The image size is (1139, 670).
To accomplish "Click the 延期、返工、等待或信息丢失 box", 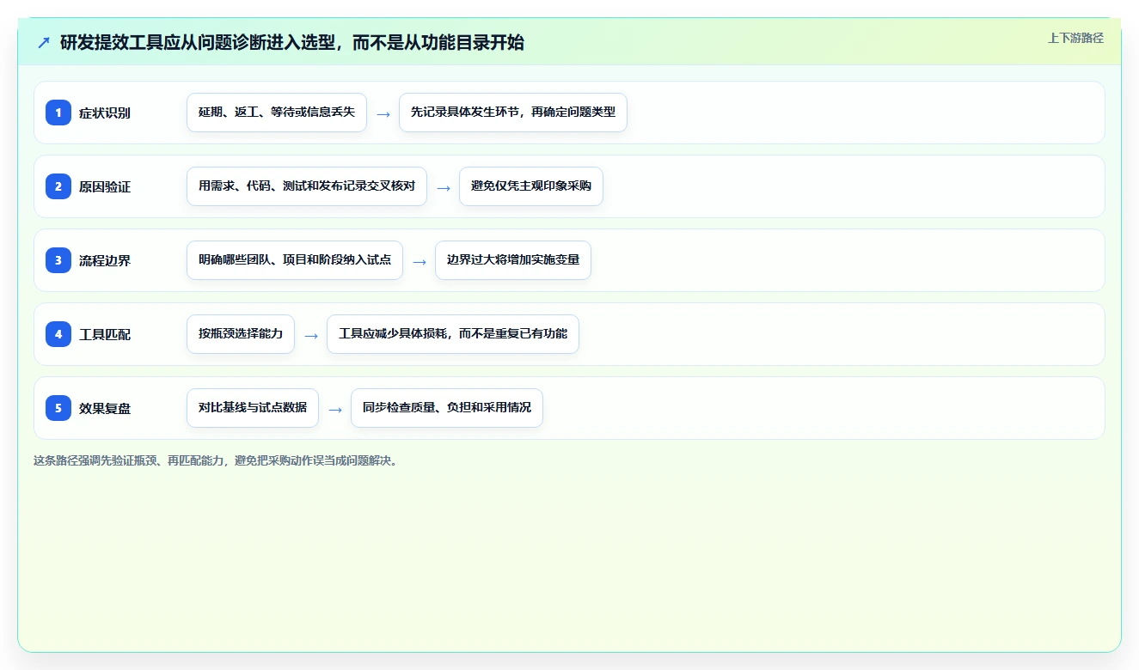I will tap(277, 113).
